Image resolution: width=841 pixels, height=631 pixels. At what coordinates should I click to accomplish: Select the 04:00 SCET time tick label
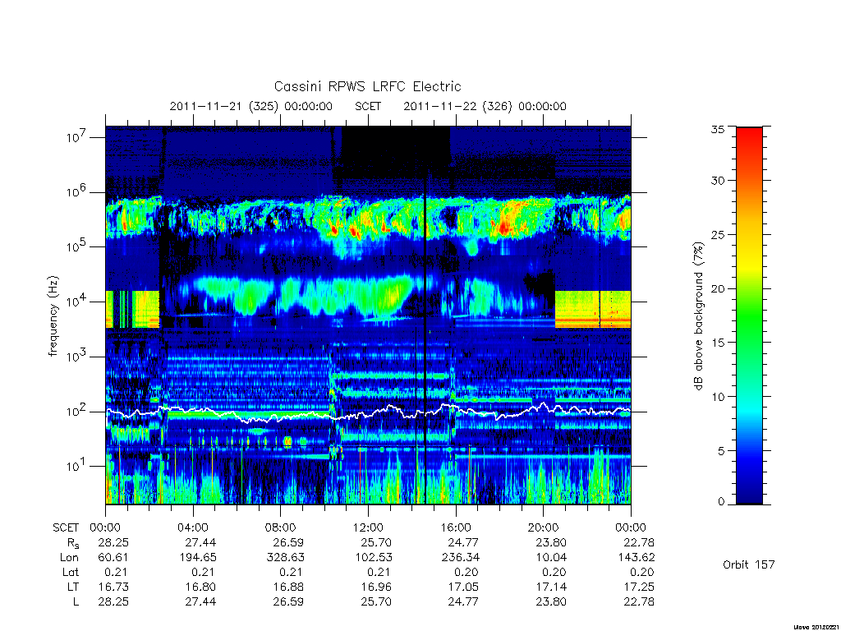[192, 527]
